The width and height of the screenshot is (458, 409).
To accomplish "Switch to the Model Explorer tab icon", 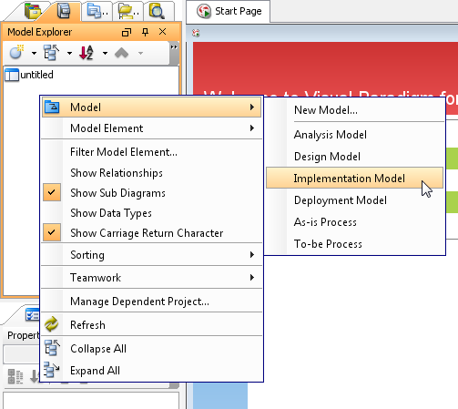I will [64, 11].
